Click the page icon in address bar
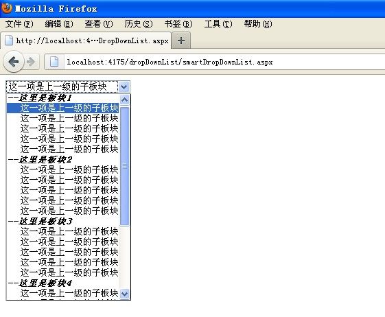Screen dimensions: 385x317 pyautogui.click(x=54, y=62)
